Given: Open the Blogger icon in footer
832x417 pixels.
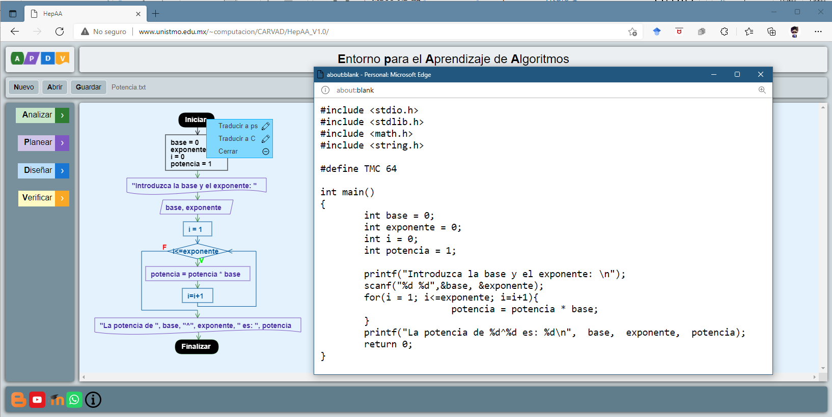Looking at the screenshot, I should click(19, 400).
